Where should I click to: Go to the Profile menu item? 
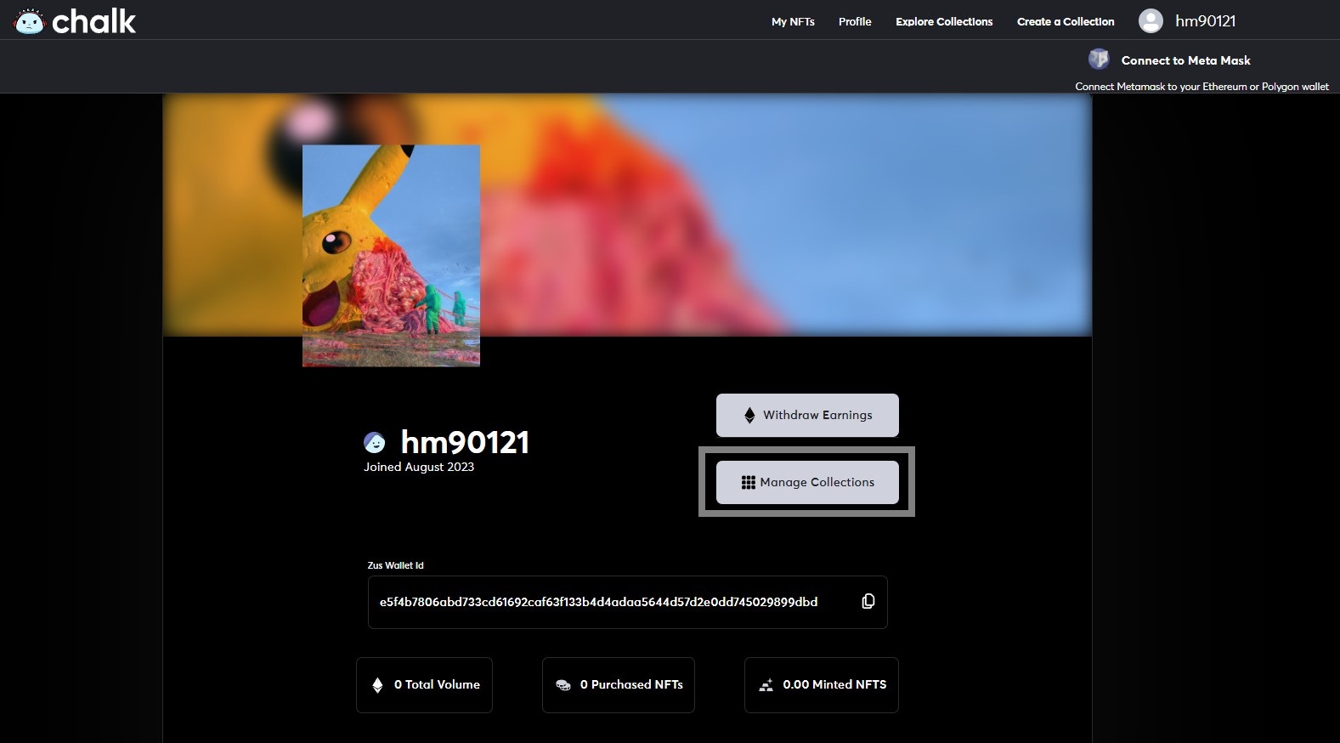(855, 22)
